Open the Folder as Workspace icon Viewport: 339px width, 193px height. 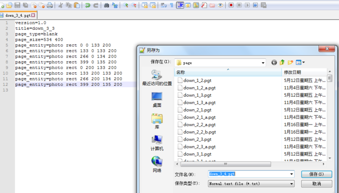212,5
